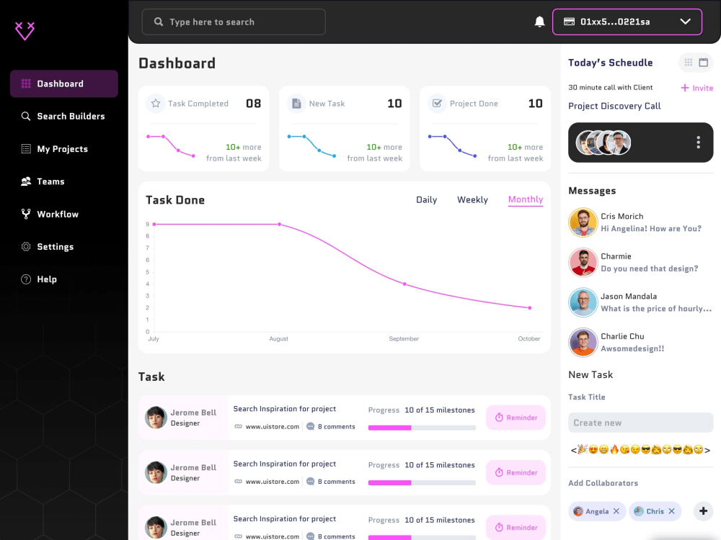
Task: Click the left arrow of the emoji row
Action: 573,450
